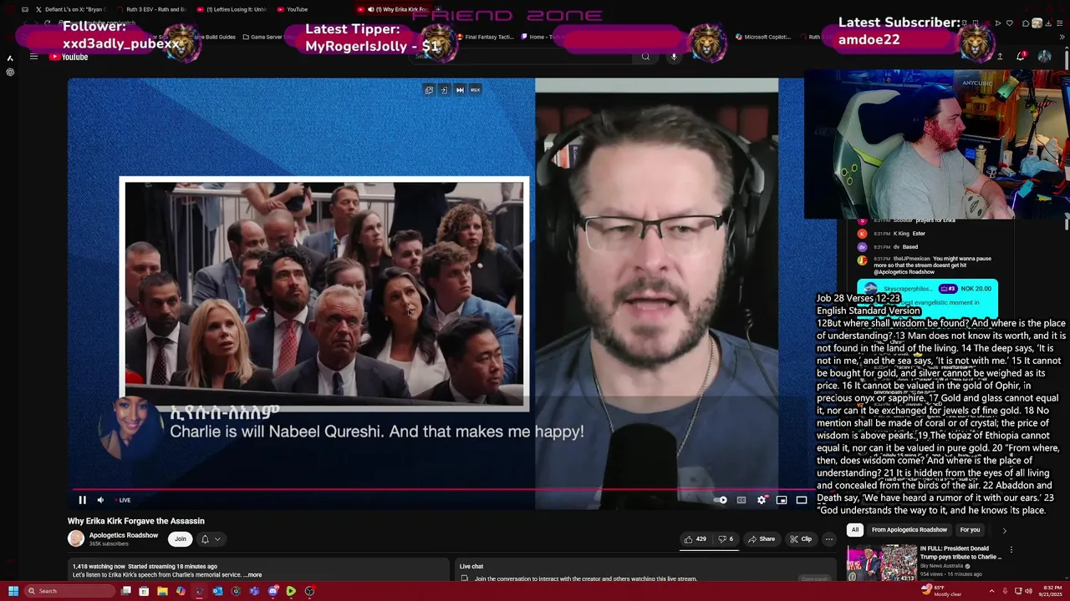
Task: Select the For you chip
Action: coord(970,530)
